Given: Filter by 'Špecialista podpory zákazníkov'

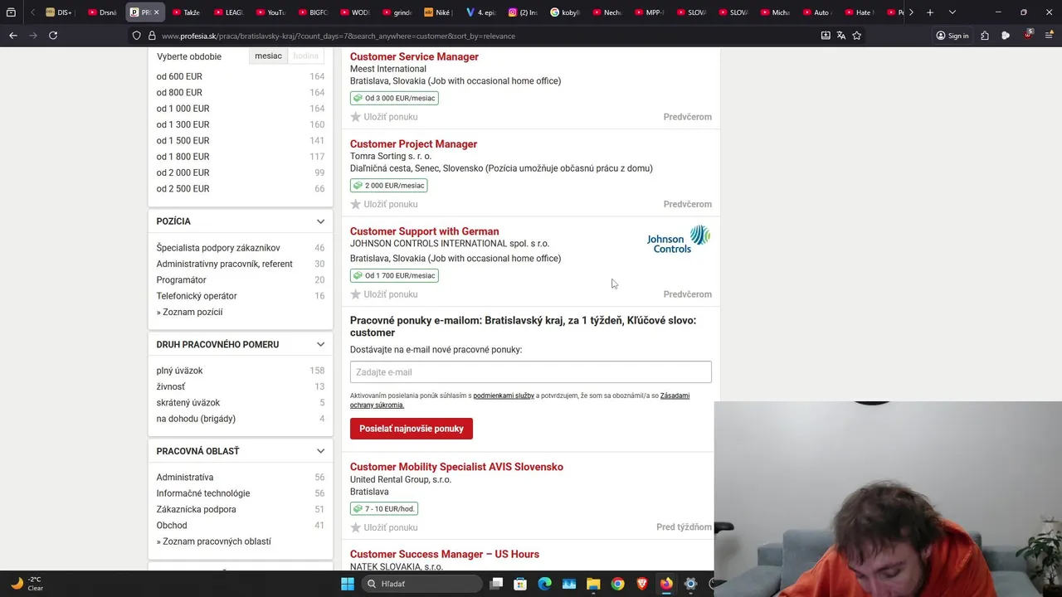Looking at the screenshot, I should [218, 248].
